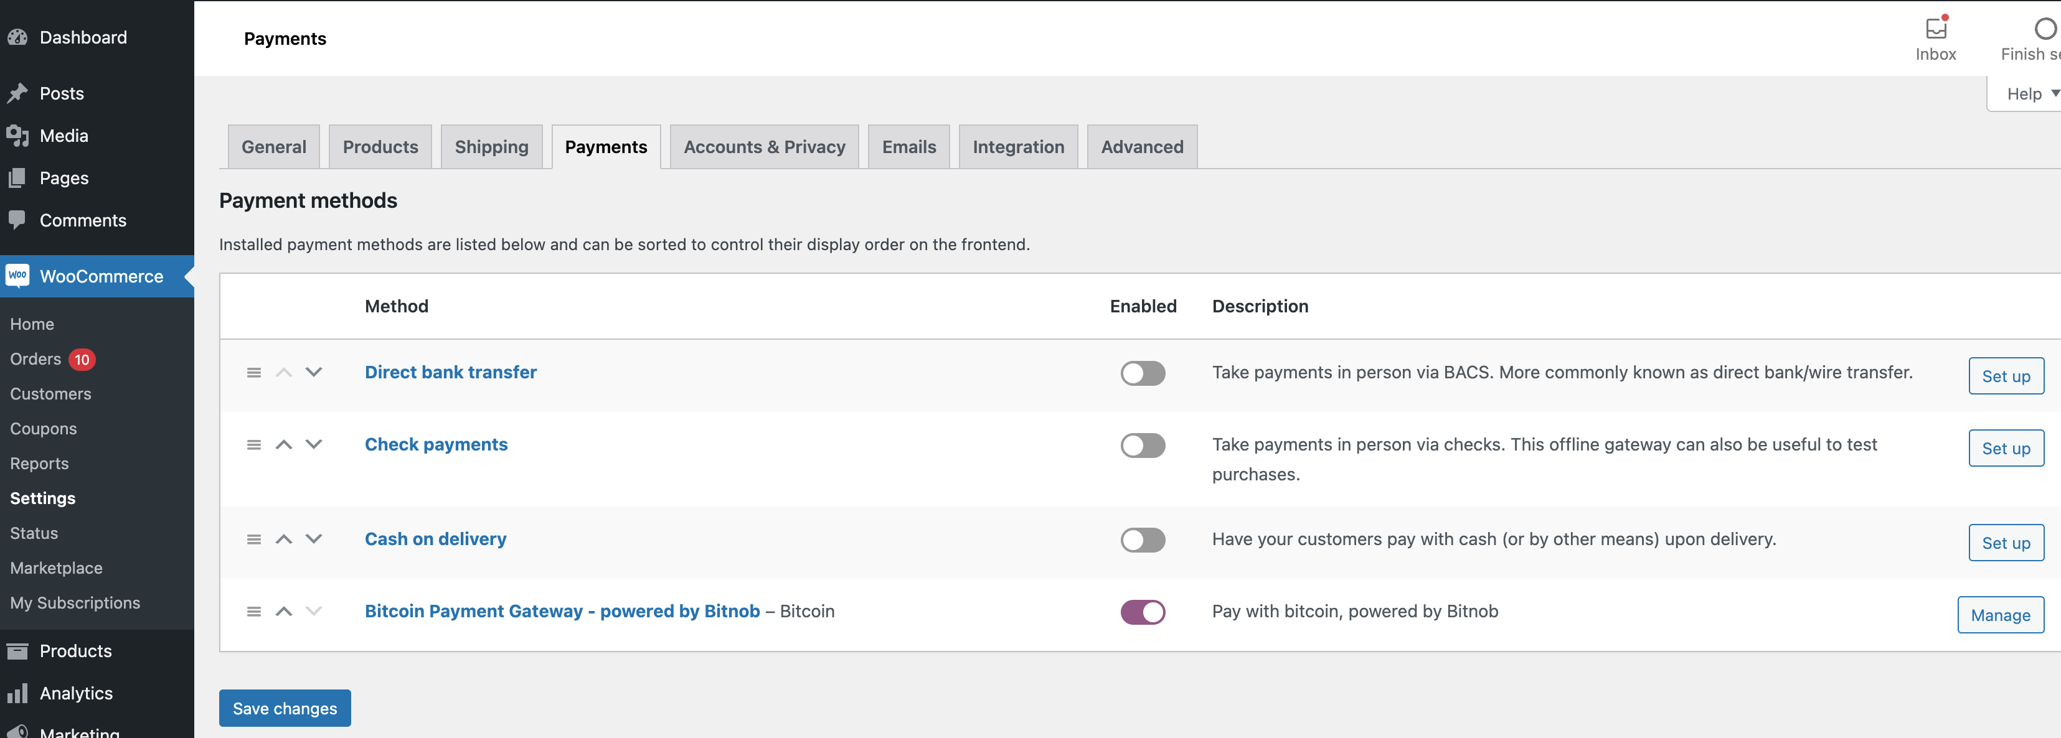Open the Marketplace submenu item
This screenshot has width=2061, height=738.
pyautogui.click(x=56, y=569)
